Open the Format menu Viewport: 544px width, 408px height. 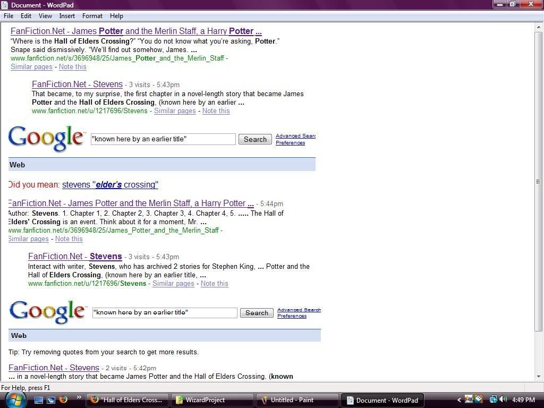tap(92, 16)
